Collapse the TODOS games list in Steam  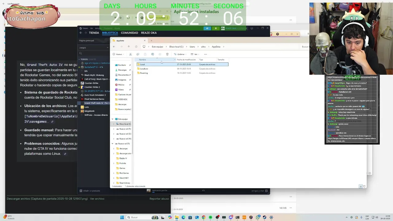point(79,59)
